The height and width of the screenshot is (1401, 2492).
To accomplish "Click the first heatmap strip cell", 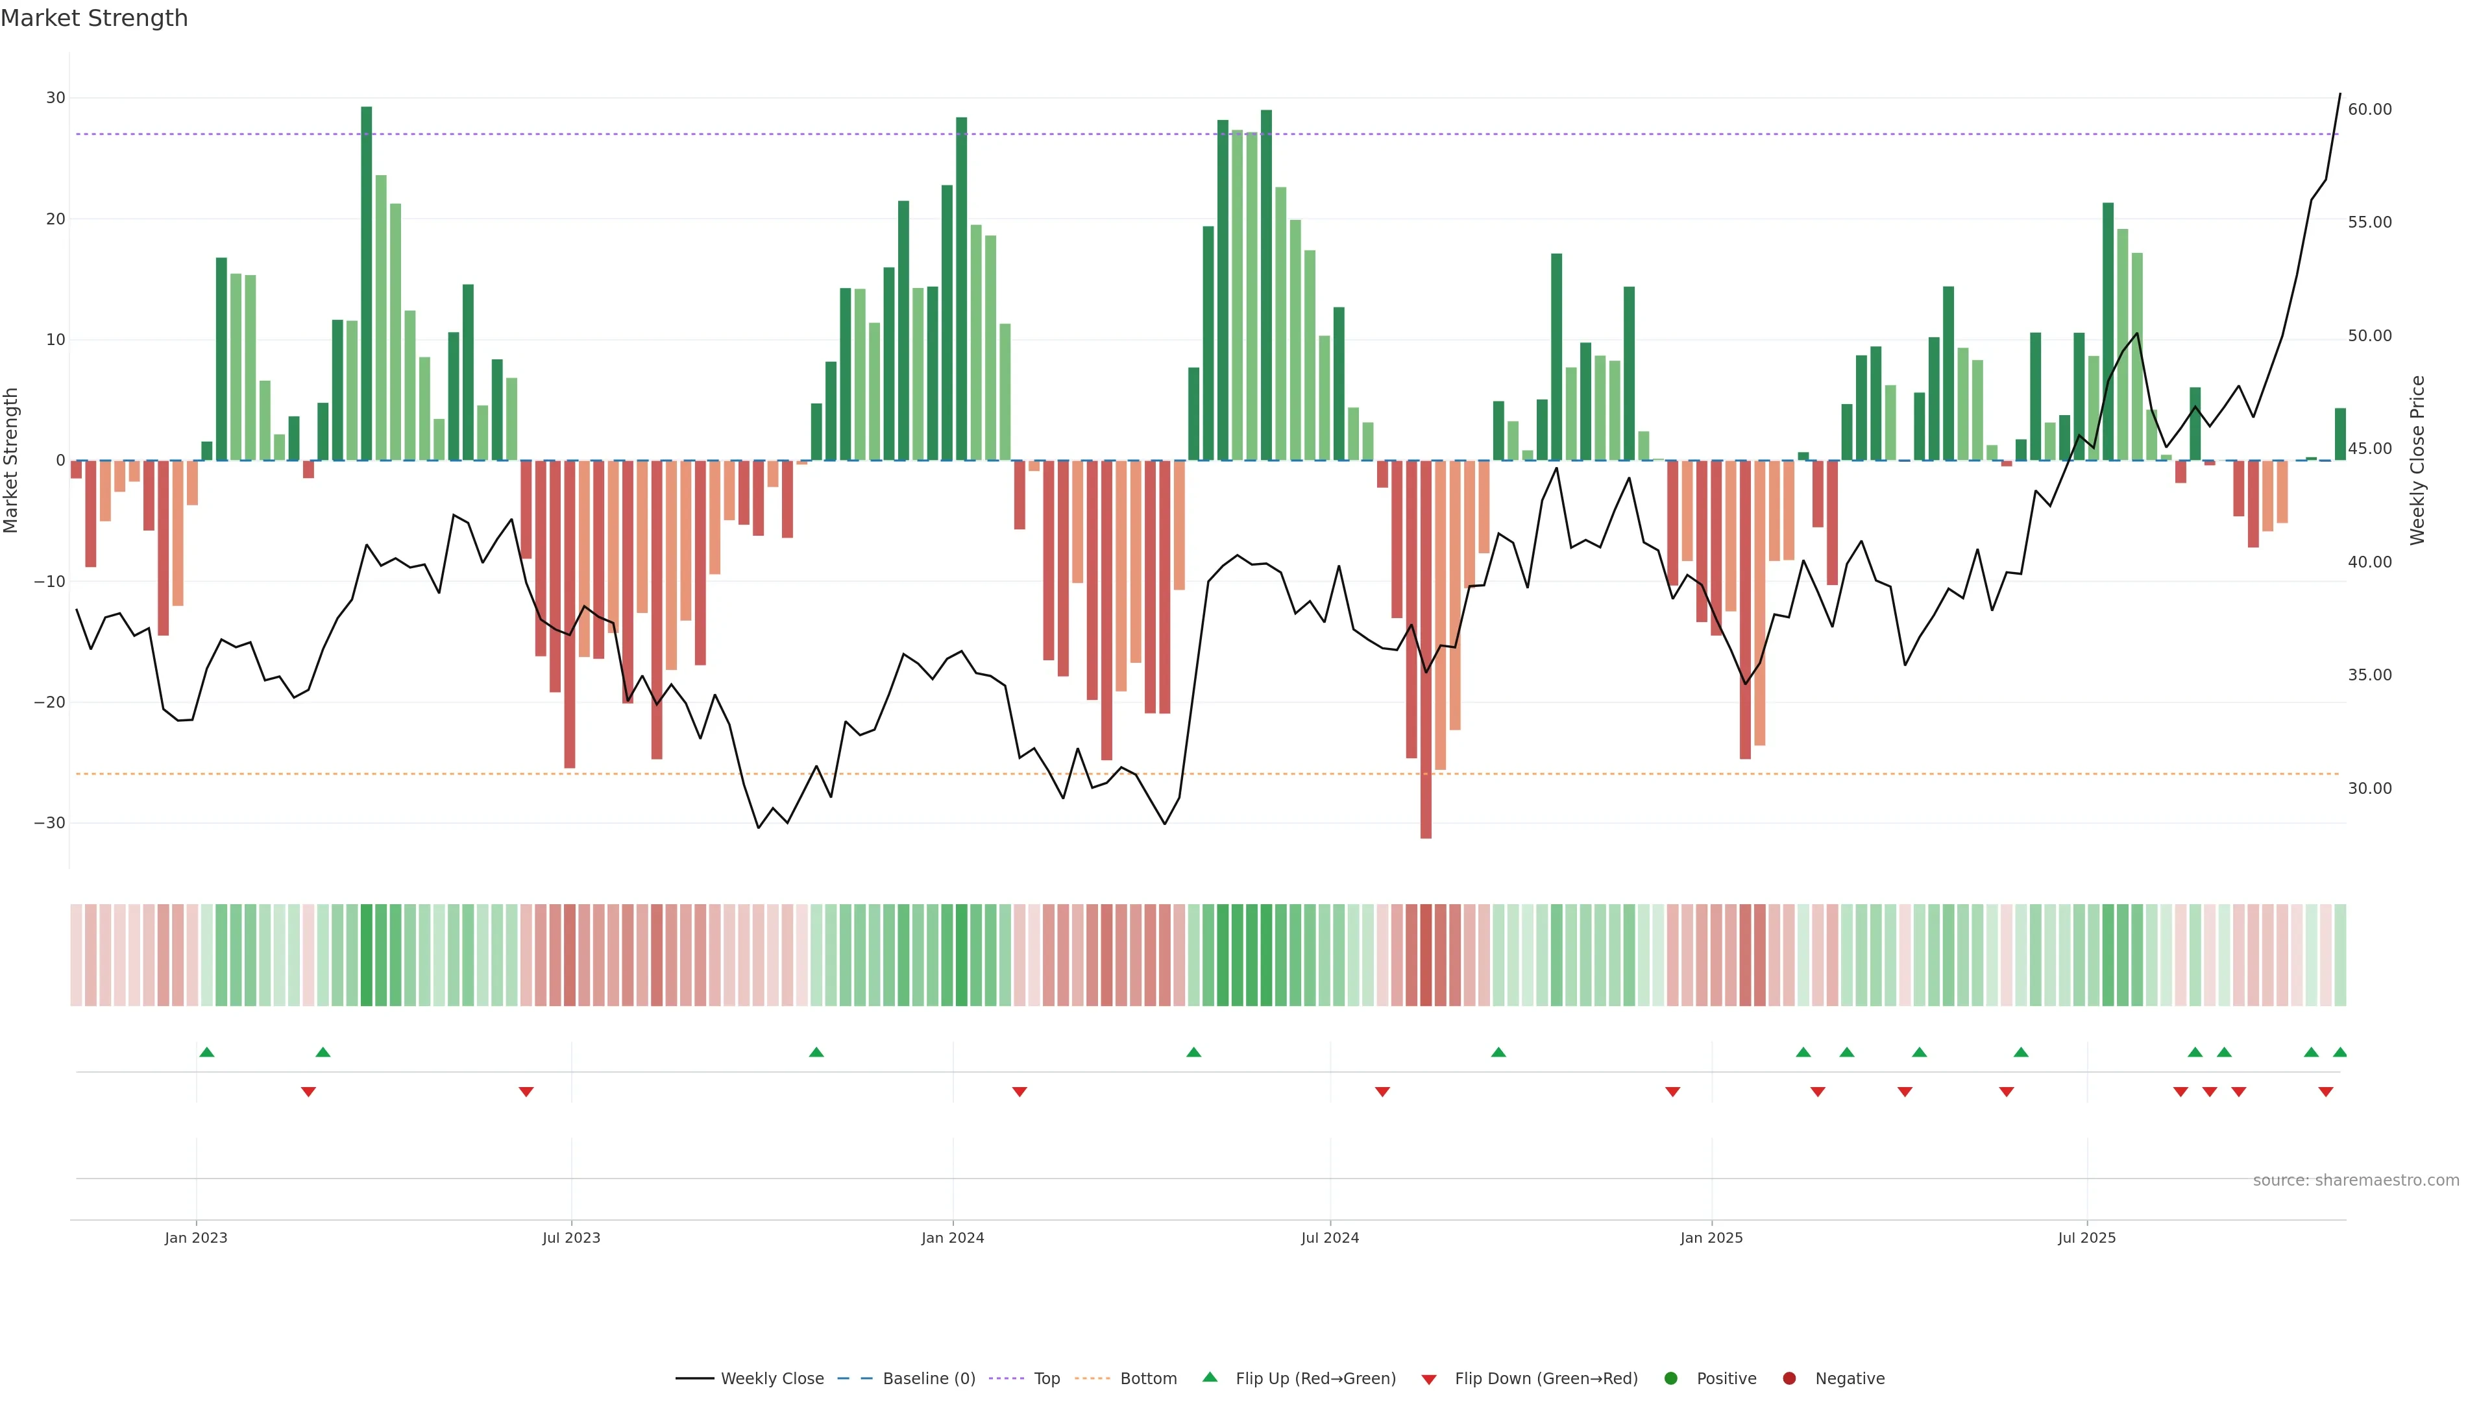I will click(77, 954).
